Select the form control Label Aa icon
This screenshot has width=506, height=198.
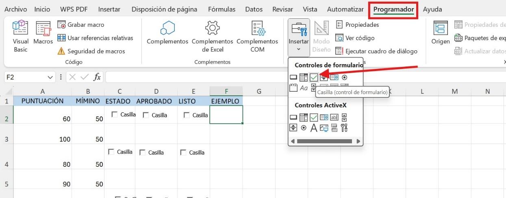coord(304,88)
